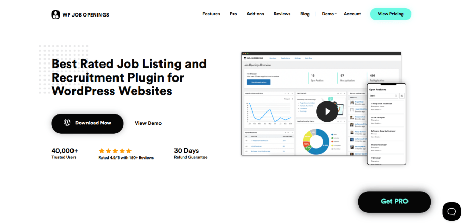Open the Add-ons nav link
The height and width of the screenshot is (223, 466).
pos(255,14)
